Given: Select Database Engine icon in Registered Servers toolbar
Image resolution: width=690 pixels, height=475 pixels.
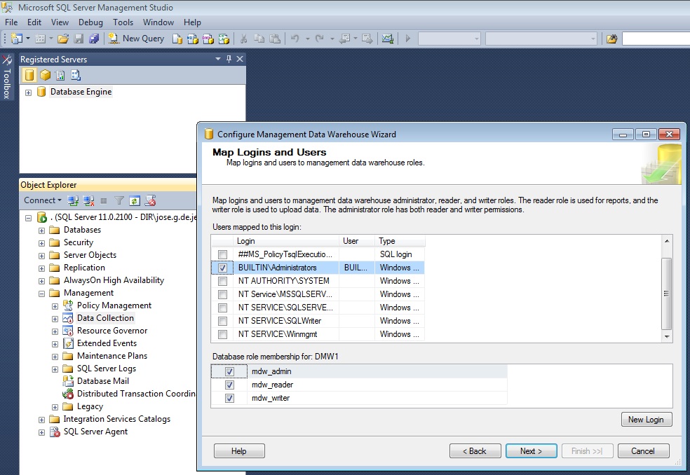Looking at the screenshot, I should (x=29, y=75).
